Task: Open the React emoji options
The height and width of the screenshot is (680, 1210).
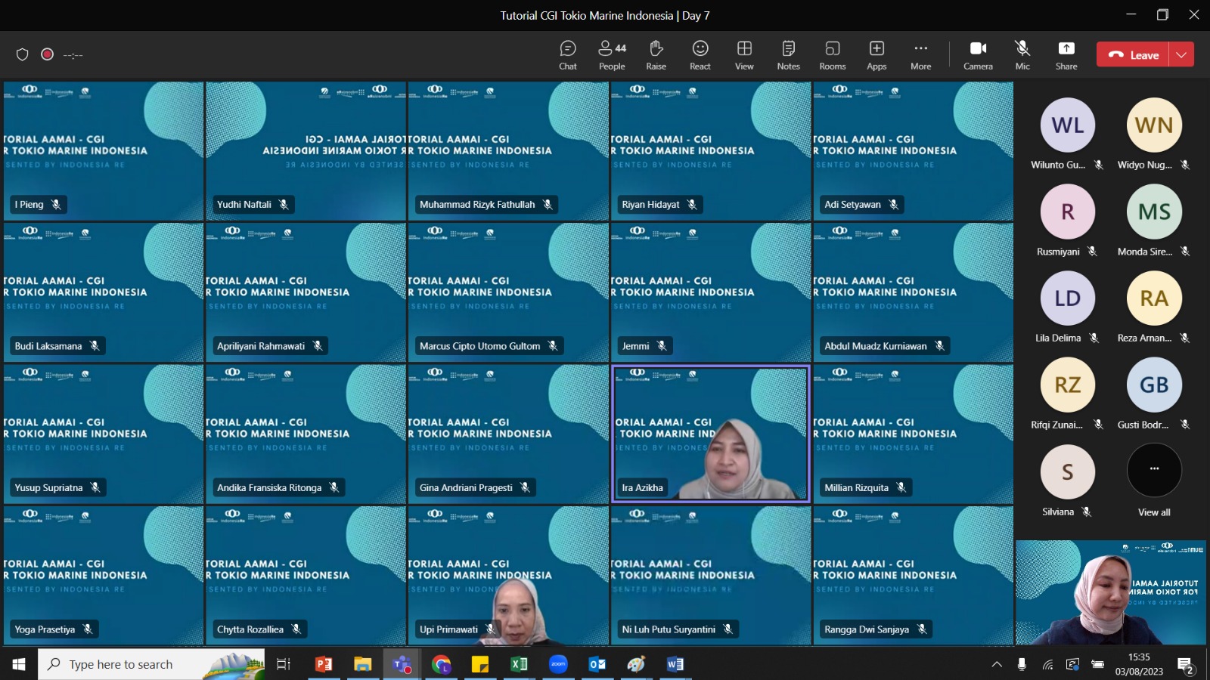Action: [x=700, y=55]
